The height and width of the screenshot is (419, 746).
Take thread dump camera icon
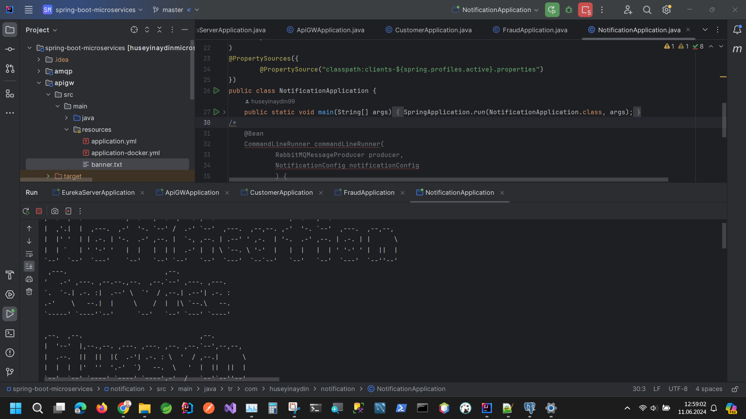[55, 211]
